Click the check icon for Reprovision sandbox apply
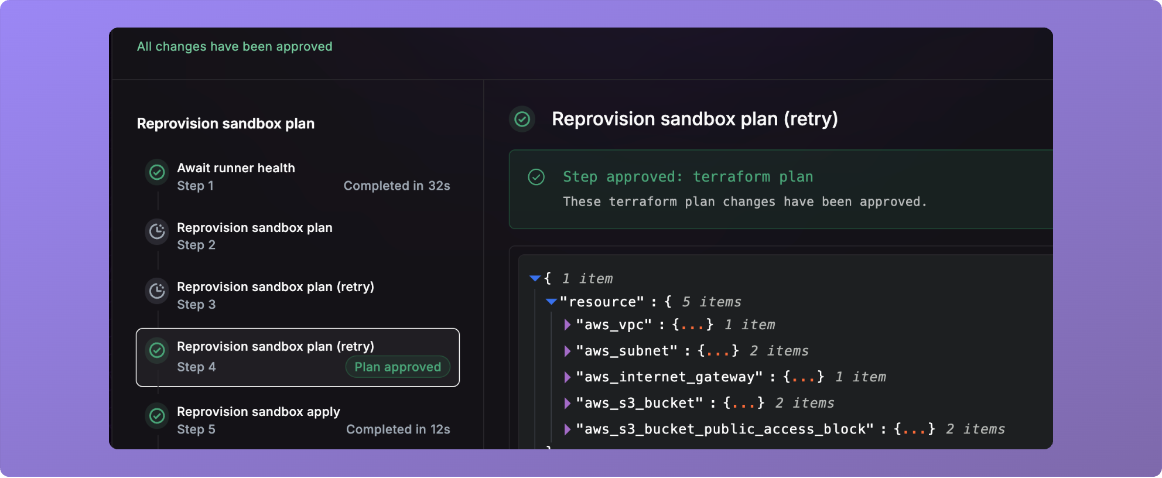 [x=157, y=416]
